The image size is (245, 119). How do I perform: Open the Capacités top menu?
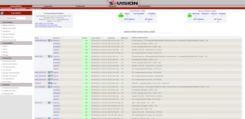pos(48,6)
